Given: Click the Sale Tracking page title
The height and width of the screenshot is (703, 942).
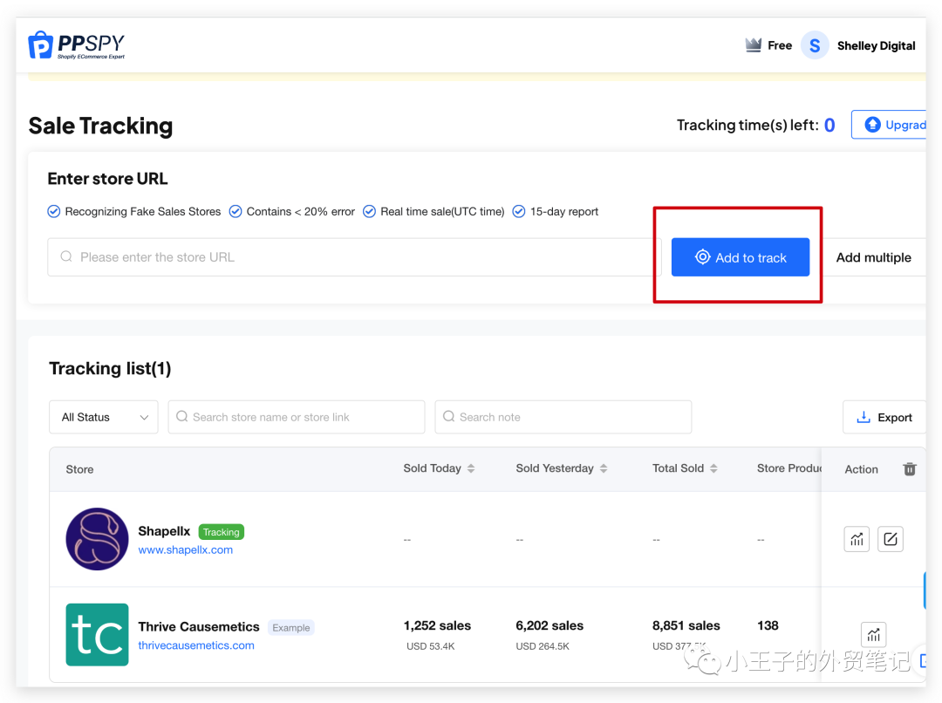Looking at the screenshot, I should click(x=100, y=126).
